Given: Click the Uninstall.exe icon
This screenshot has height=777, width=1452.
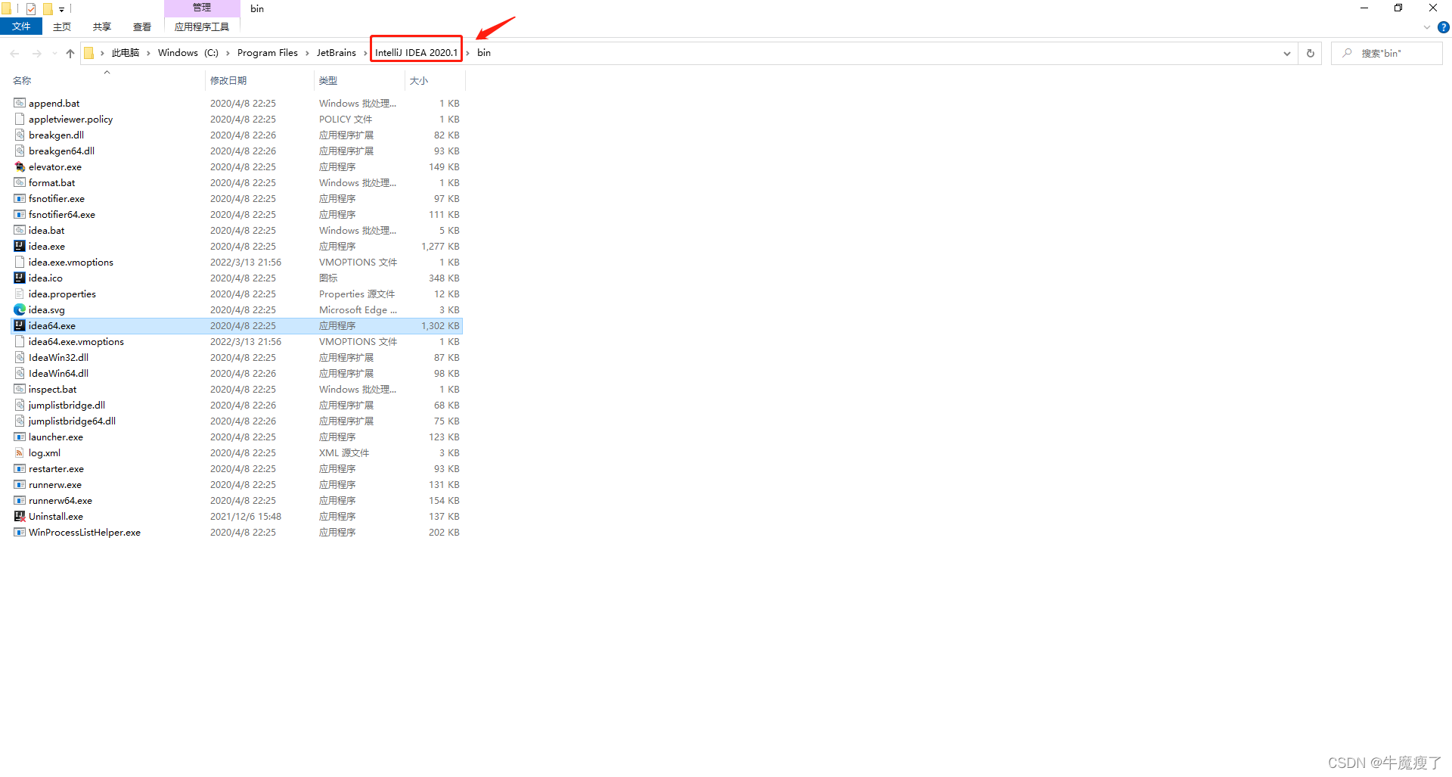Looking at the screenshot, I should pyautogui.click(x=20, y=516).
